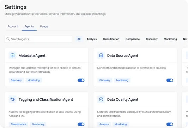Click Discovery tag on Metadata Agent card
This screenshot has width=188, height=128.
point(16,80)
